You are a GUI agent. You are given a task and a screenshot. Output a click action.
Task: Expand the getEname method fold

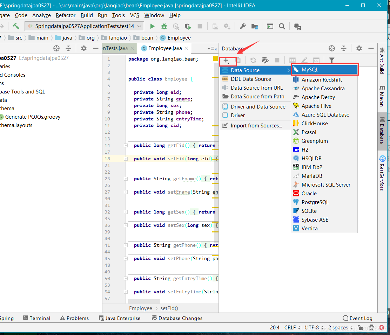(126, 179)
